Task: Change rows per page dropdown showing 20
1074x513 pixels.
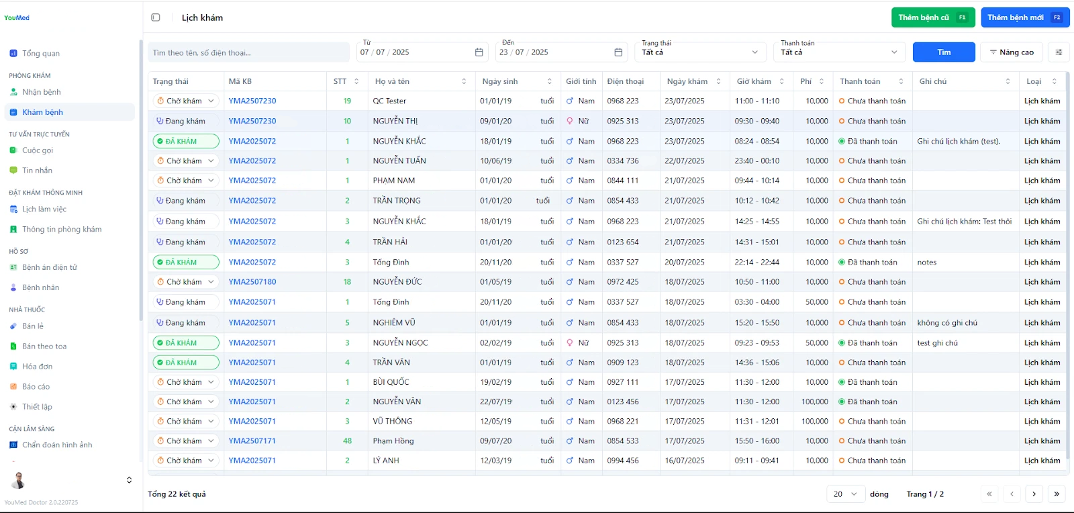Action: tap(845, 494)
